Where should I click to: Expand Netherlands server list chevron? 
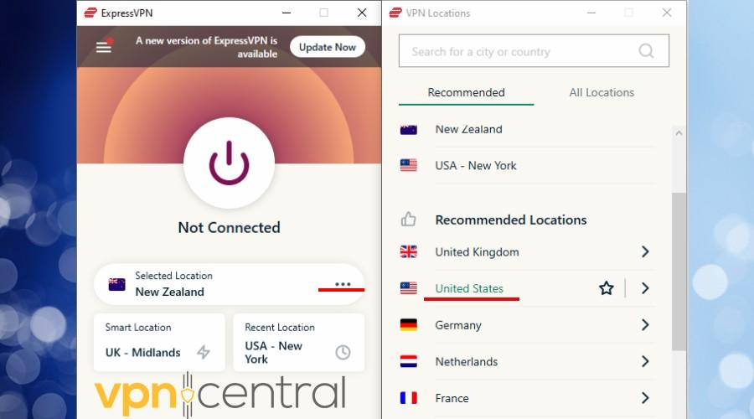645,361
